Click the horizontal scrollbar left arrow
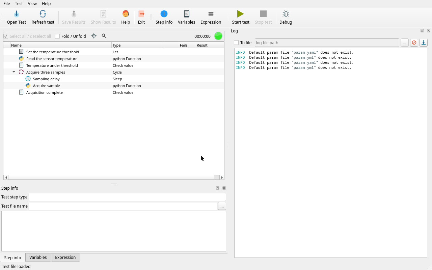Screen dimensions: 432x270 click(x=6, y=177)
